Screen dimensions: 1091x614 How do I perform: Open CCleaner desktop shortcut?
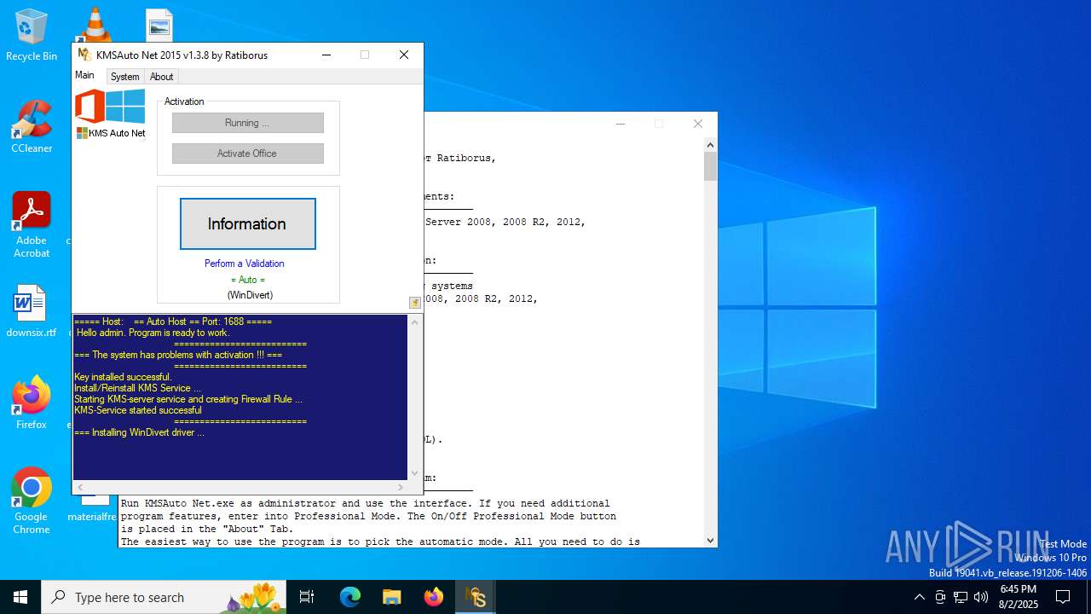tap(32, 127)
